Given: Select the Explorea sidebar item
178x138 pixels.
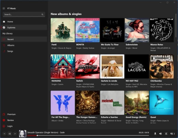Looking at the screenshot, I should pos(24,27).
